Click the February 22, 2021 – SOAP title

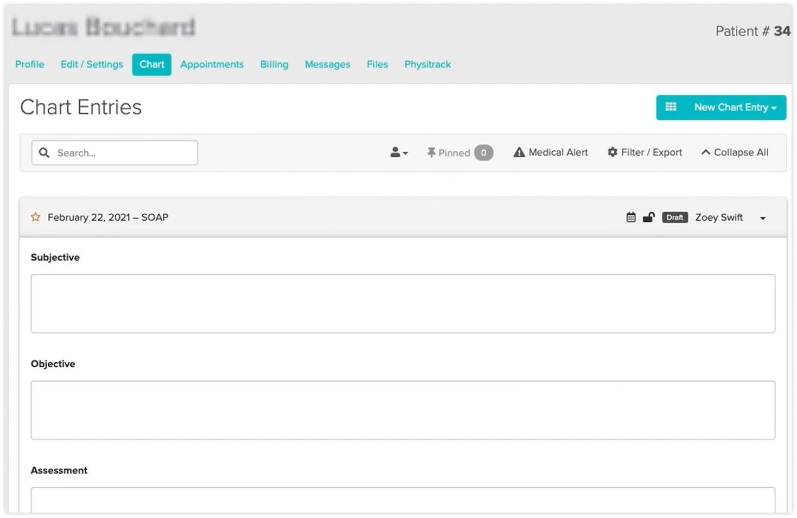(108, 217)
